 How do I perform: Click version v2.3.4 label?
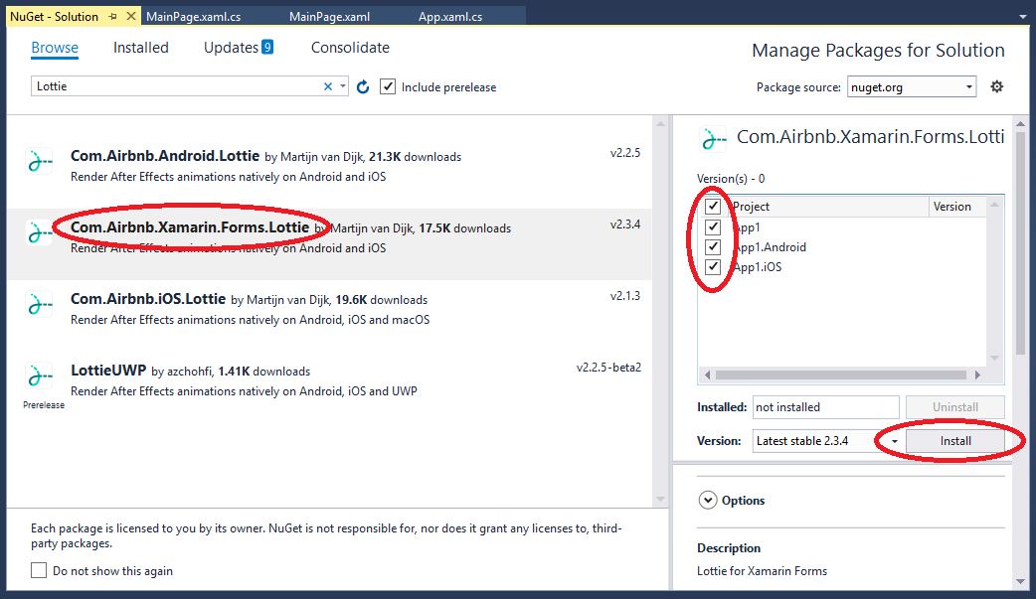click(625, 224)
